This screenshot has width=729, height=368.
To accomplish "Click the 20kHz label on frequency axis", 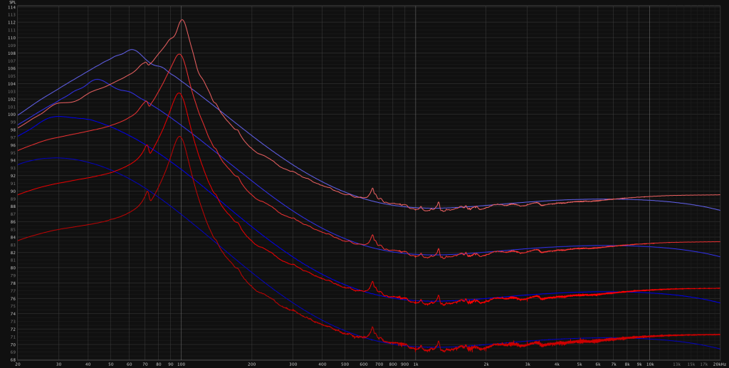I will click(719, 364).
